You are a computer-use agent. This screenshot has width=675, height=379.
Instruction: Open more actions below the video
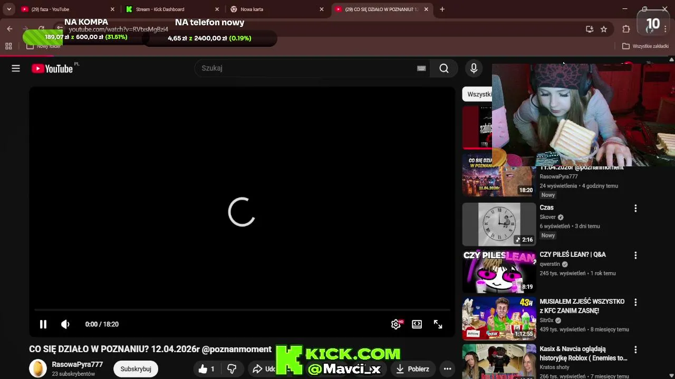tap(447, 369)
